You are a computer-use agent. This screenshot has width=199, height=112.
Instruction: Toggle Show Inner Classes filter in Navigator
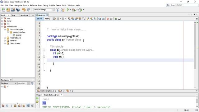click(19, 106)
